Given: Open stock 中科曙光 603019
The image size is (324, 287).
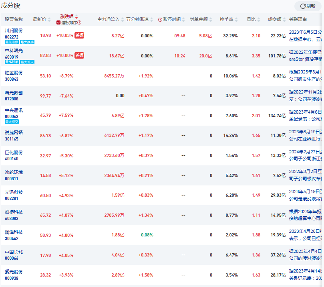Looking at the screenshot, I should 14,54.
